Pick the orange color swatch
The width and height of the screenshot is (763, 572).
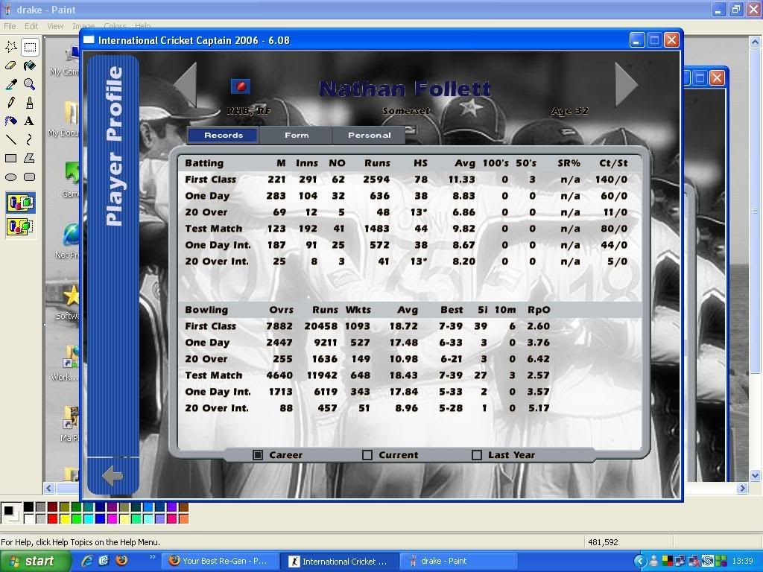pos(183,519)
